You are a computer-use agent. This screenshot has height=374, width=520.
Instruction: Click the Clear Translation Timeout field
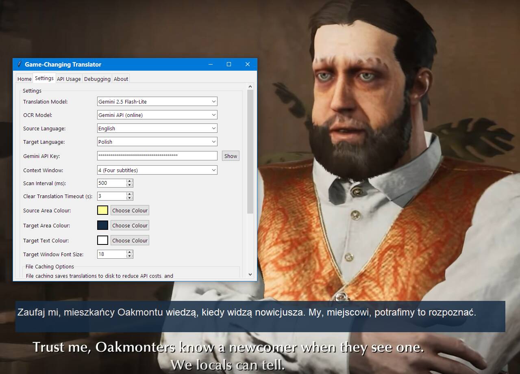111,196
